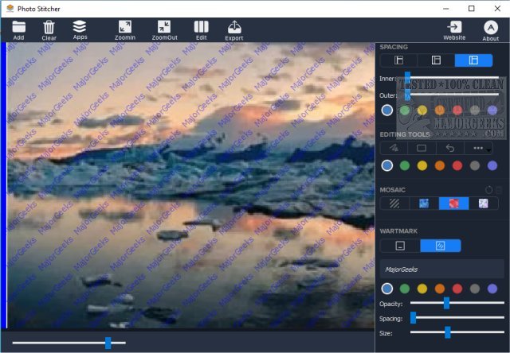
Task: Undo the last editing action
Action: point(449,148)
